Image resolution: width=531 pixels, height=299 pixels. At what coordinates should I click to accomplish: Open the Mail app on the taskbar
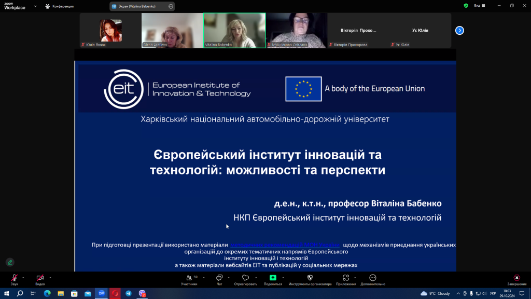[88, 293]
